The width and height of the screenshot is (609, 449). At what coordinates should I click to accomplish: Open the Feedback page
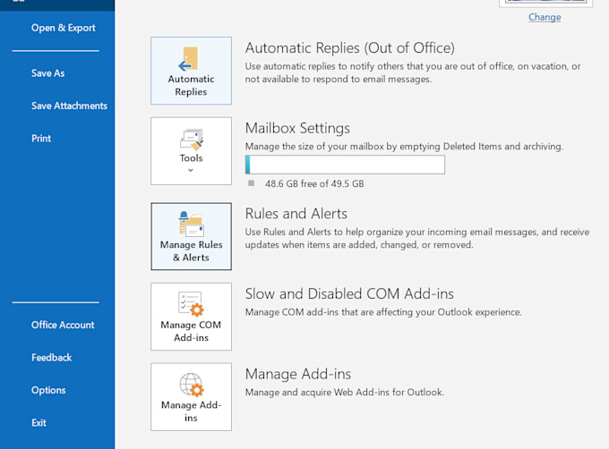tap(52, 358)
